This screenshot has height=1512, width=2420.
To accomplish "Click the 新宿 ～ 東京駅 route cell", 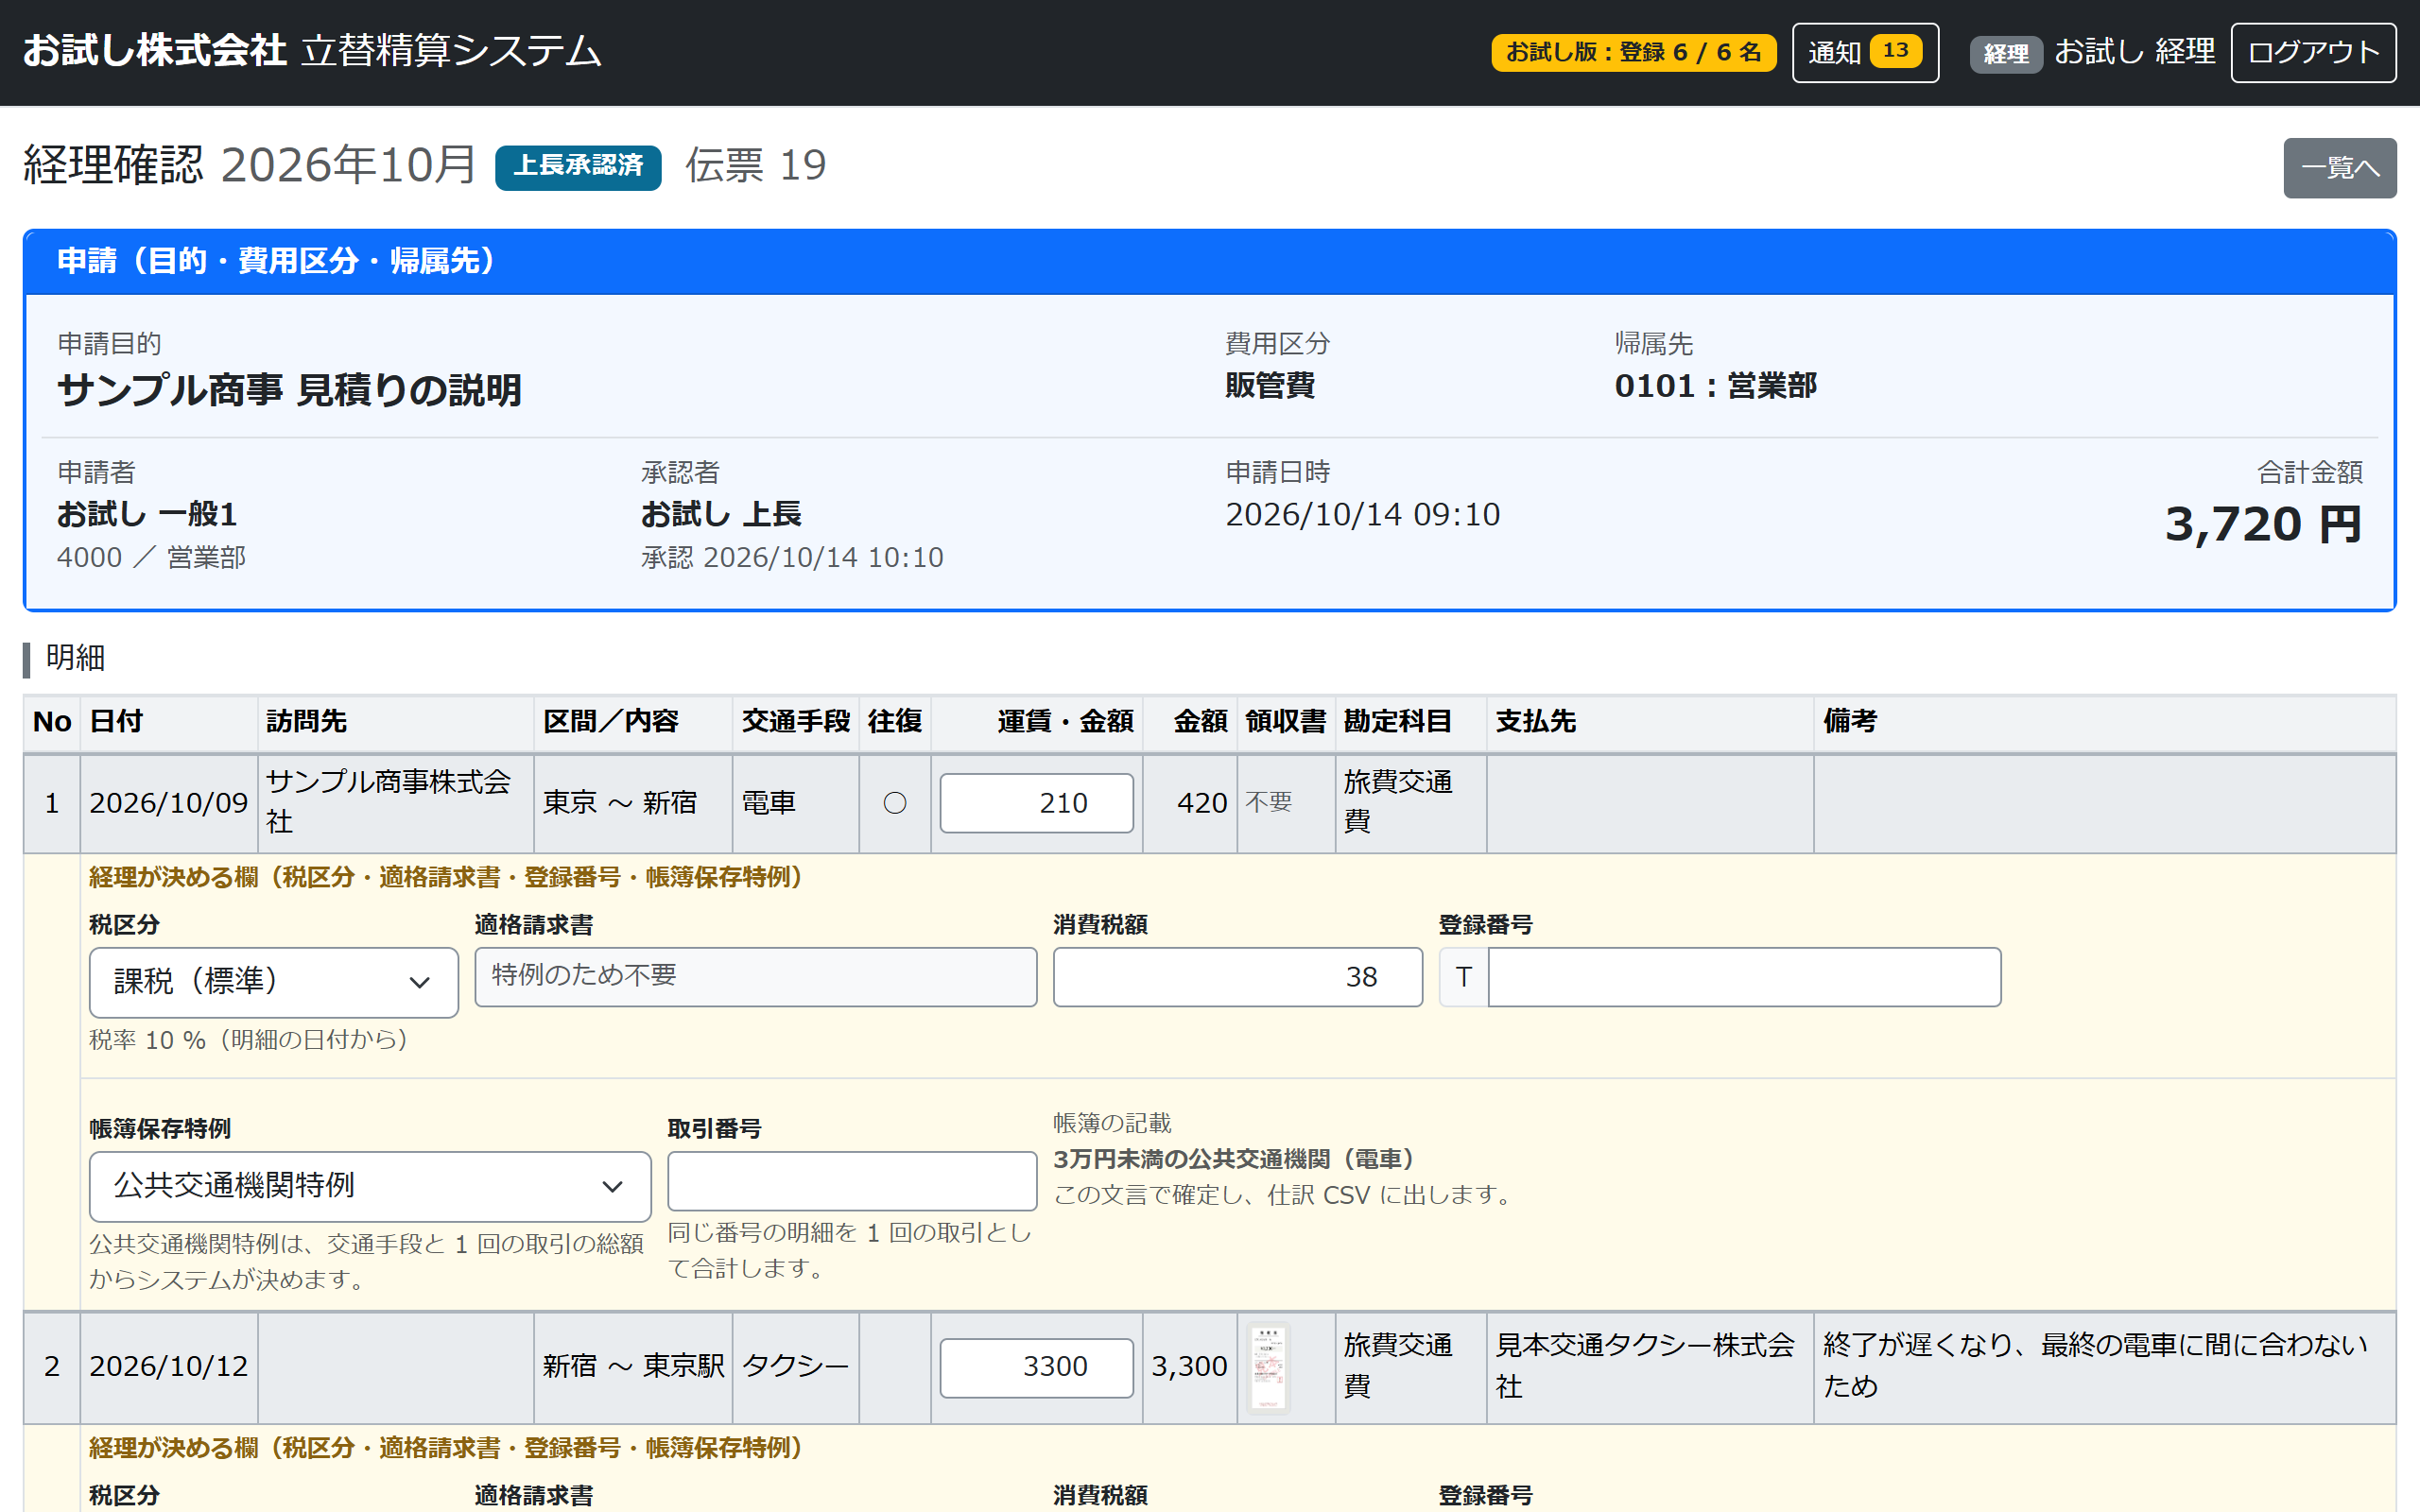I will [x=633, y=1367].
